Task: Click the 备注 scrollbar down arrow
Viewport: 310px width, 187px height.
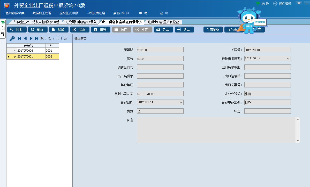Action: [298, 141]
